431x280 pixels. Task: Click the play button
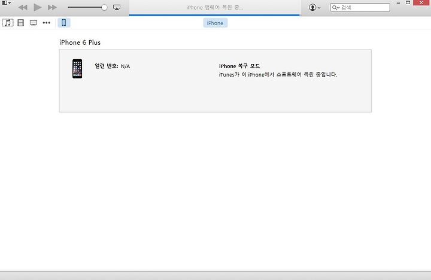pos(38,7)
